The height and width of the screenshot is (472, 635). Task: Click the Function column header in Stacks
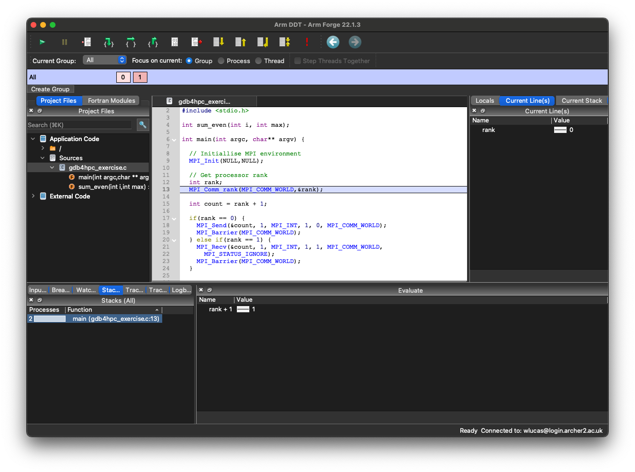tap(113, 309)
